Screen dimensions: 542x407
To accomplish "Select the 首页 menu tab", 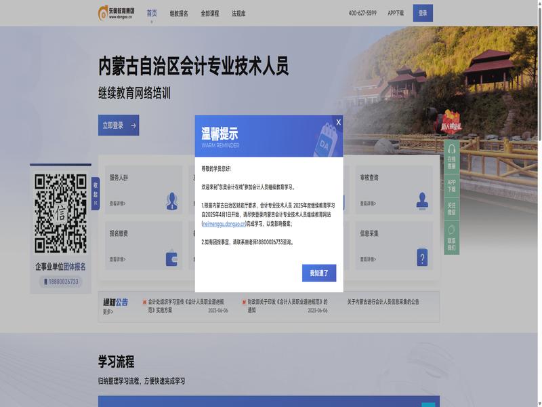I will (x=152, y=13).
